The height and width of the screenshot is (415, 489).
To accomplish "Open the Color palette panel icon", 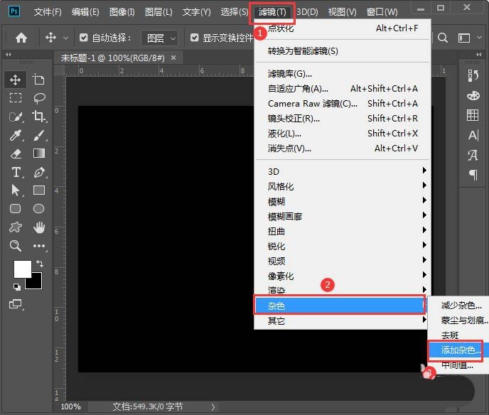I will coord(473,95).
